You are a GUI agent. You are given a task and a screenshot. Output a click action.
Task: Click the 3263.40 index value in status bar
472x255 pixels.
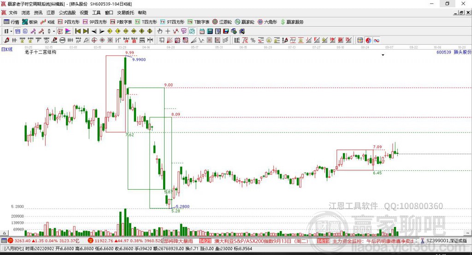click(22, 241)
